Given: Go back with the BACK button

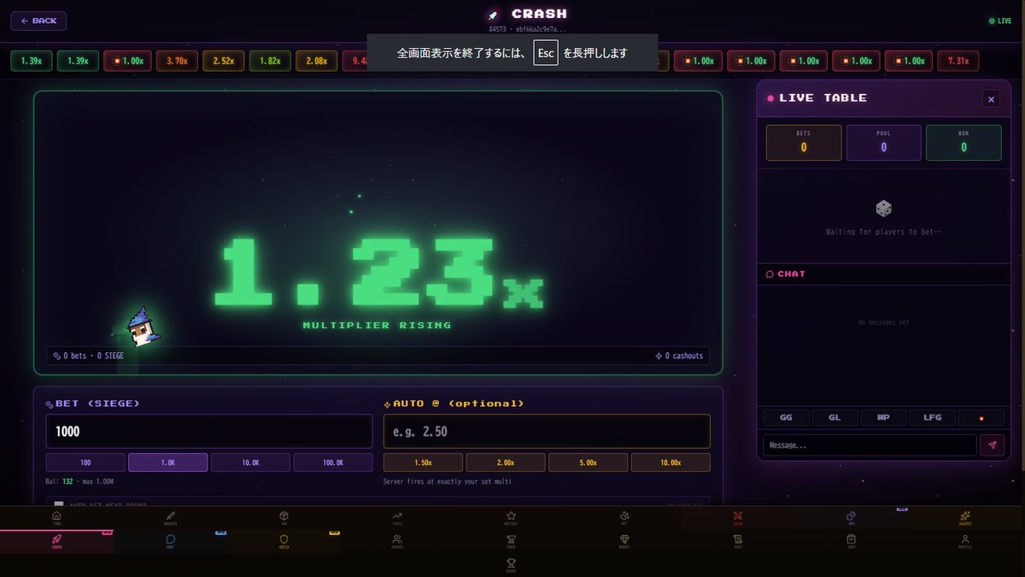Looking at the screenshot, I should click(x=38, y=21).
